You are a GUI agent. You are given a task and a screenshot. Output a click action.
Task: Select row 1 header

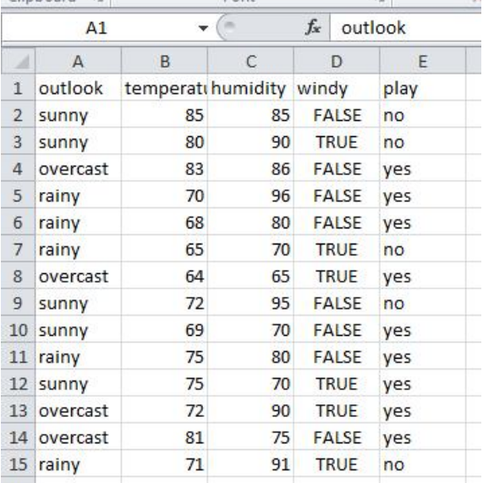point(19,88)
